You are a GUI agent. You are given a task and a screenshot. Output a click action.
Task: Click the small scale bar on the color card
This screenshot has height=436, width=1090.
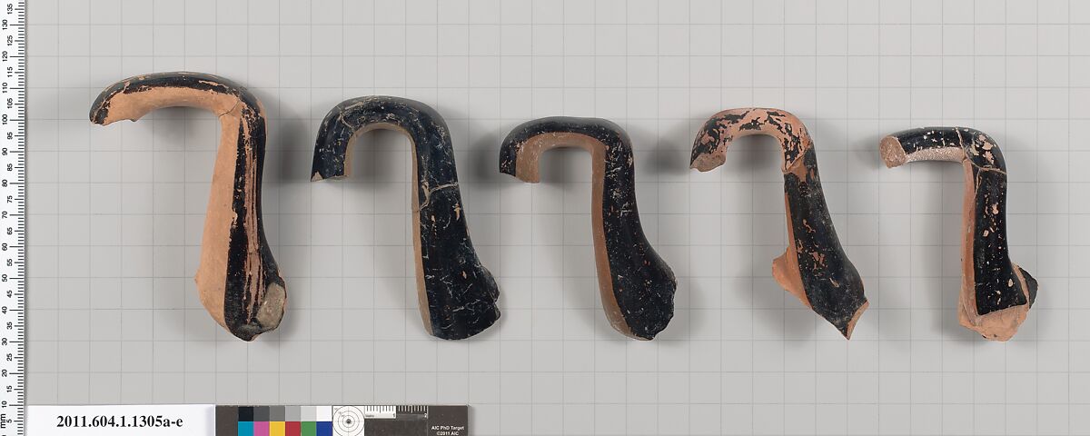point(380,412)
